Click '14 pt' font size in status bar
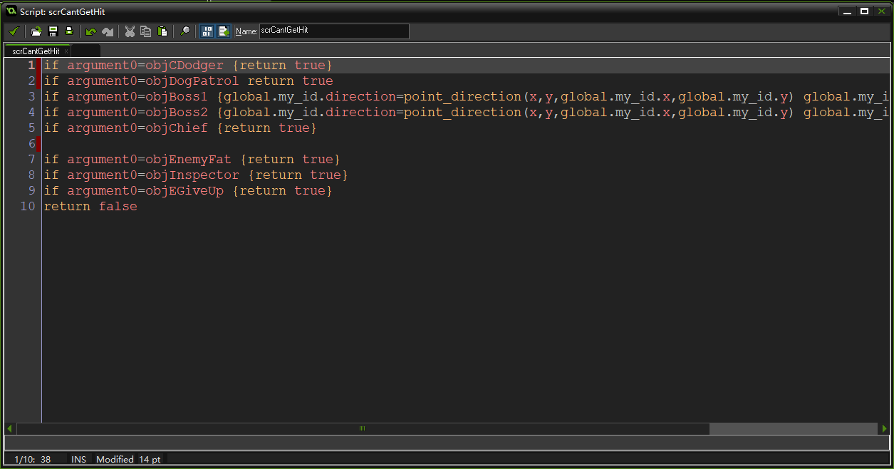The width and height of the screenshot is (894, 469). (150, 460)
